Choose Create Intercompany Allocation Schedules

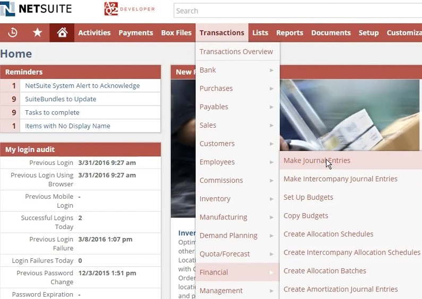[351, 252]
